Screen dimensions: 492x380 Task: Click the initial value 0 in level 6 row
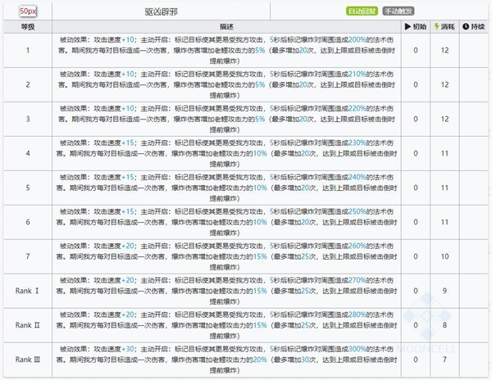pyautogui.click(x=416, y=222)
